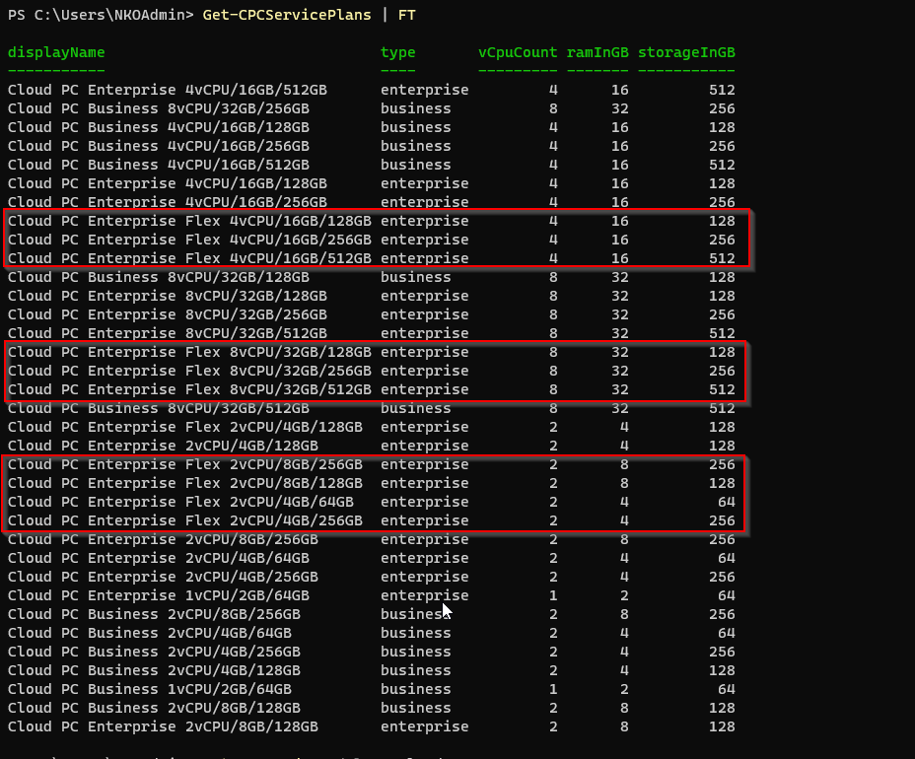915x759 pixels.
Task: Select the Get-CPCServicePlans command text
Action: point(287,15)
